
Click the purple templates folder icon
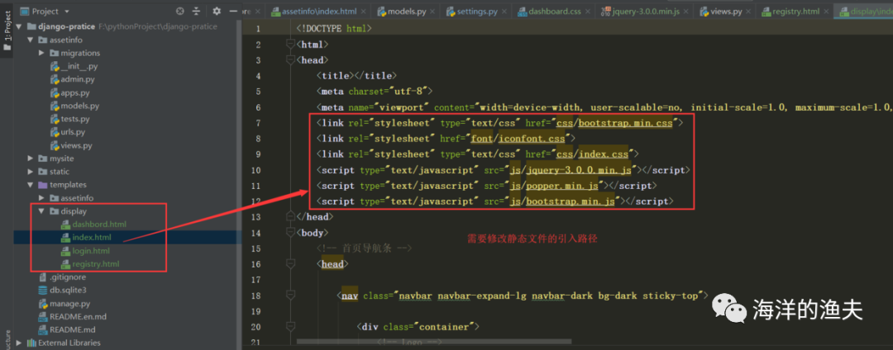(x=43, y=185)
